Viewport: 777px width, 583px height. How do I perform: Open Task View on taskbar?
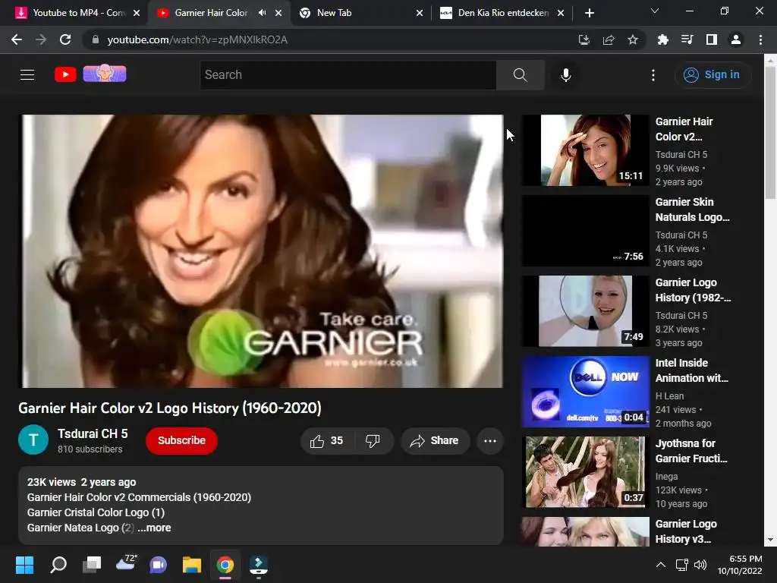(x=92, y=565)
